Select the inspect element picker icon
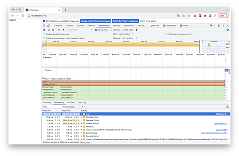This screenshot has width=239, height=156. [44, 26]
